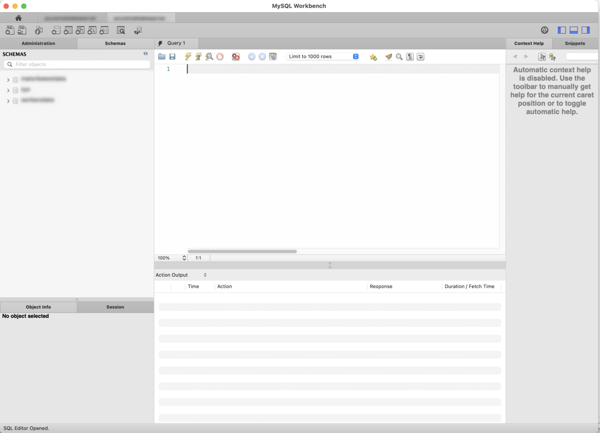The image size is (600, 433).
Task: Expand the first schema in tree
Action: pos(8,79)
